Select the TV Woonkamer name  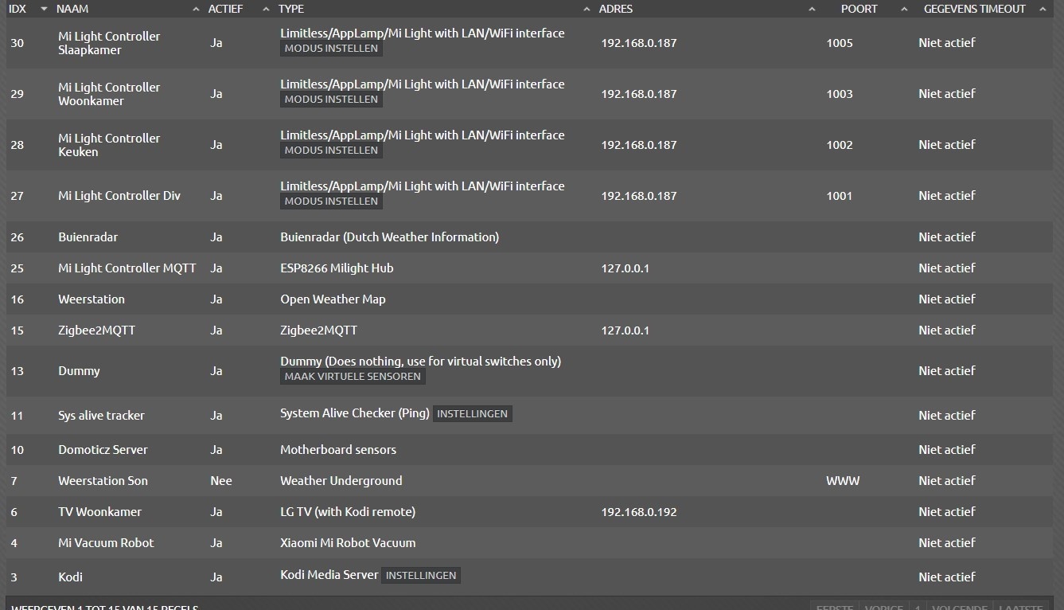[x=99, y=512]
